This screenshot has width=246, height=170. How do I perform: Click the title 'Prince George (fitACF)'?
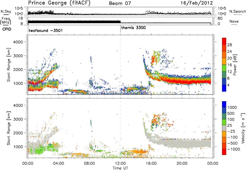59,3
